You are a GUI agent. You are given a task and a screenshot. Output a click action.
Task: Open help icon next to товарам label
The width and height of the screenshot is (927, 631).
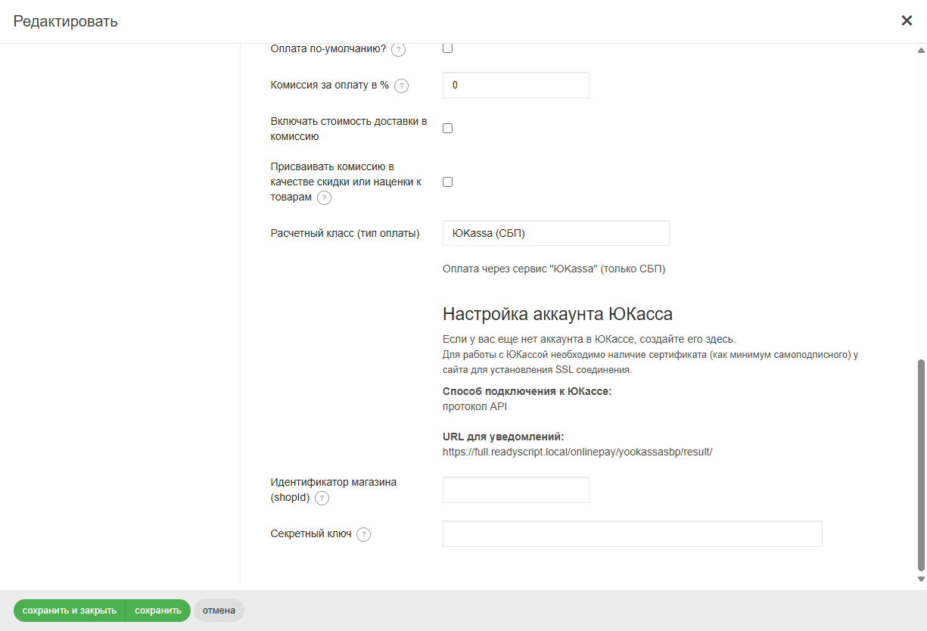324,198
